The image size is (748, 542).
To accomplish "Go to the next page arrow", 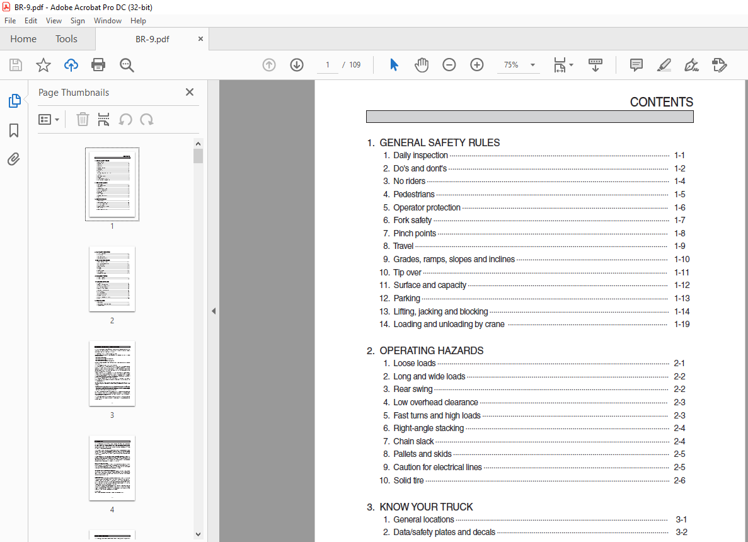I will coord(297,65).
